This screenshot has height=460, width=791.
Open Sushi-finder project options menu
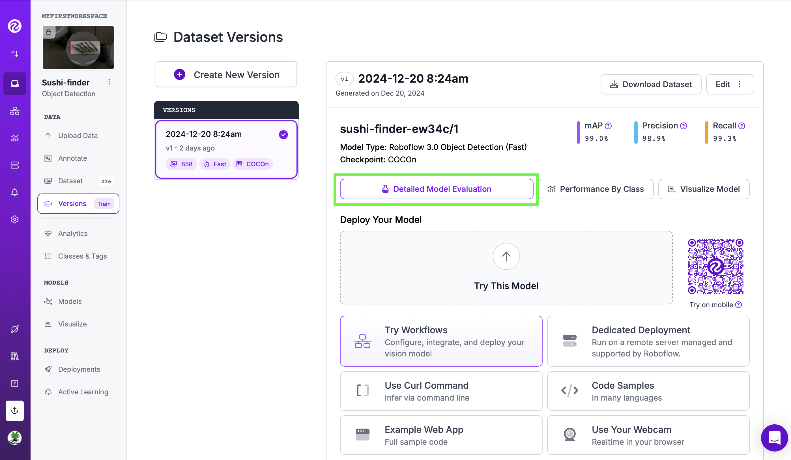pos(109,82)
